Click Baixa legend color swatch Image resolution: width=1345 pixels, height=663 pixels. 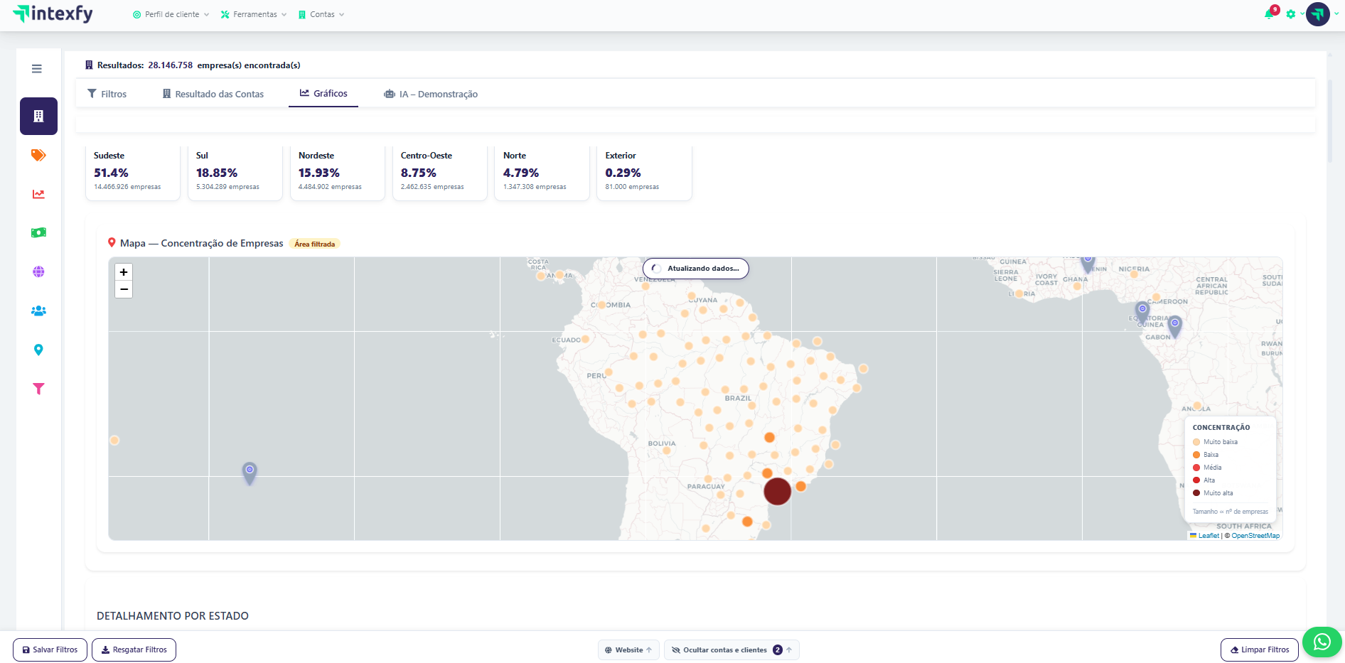tap(1196, 455)
